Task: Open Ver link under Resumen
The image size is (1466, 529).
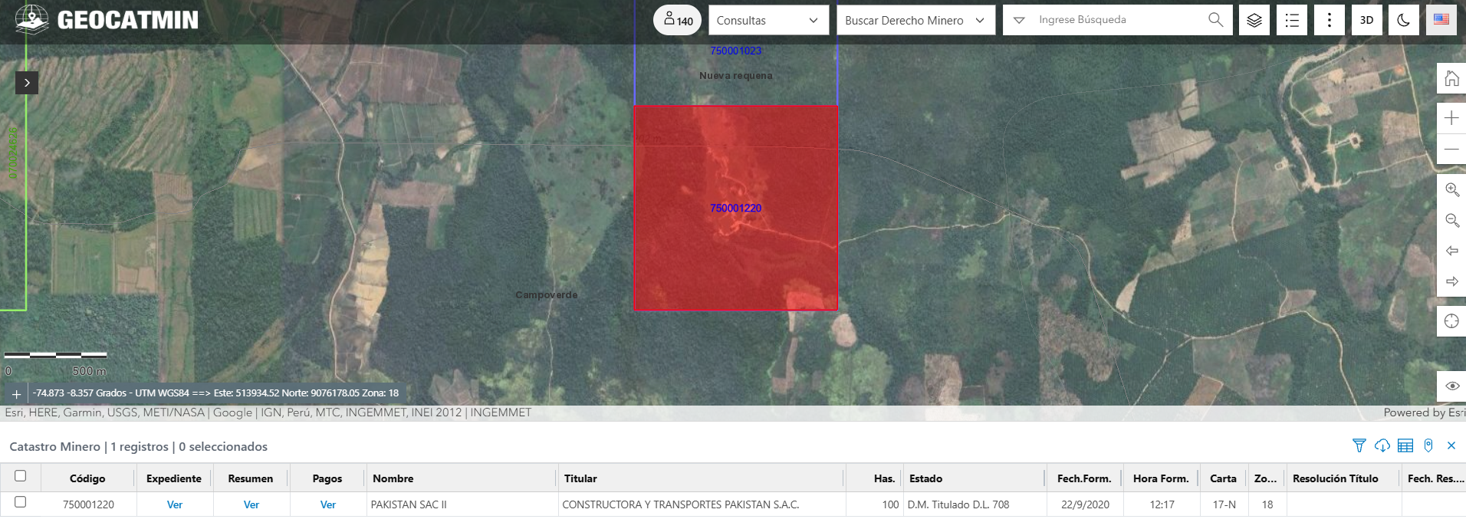Action: [x=251, y=504]
